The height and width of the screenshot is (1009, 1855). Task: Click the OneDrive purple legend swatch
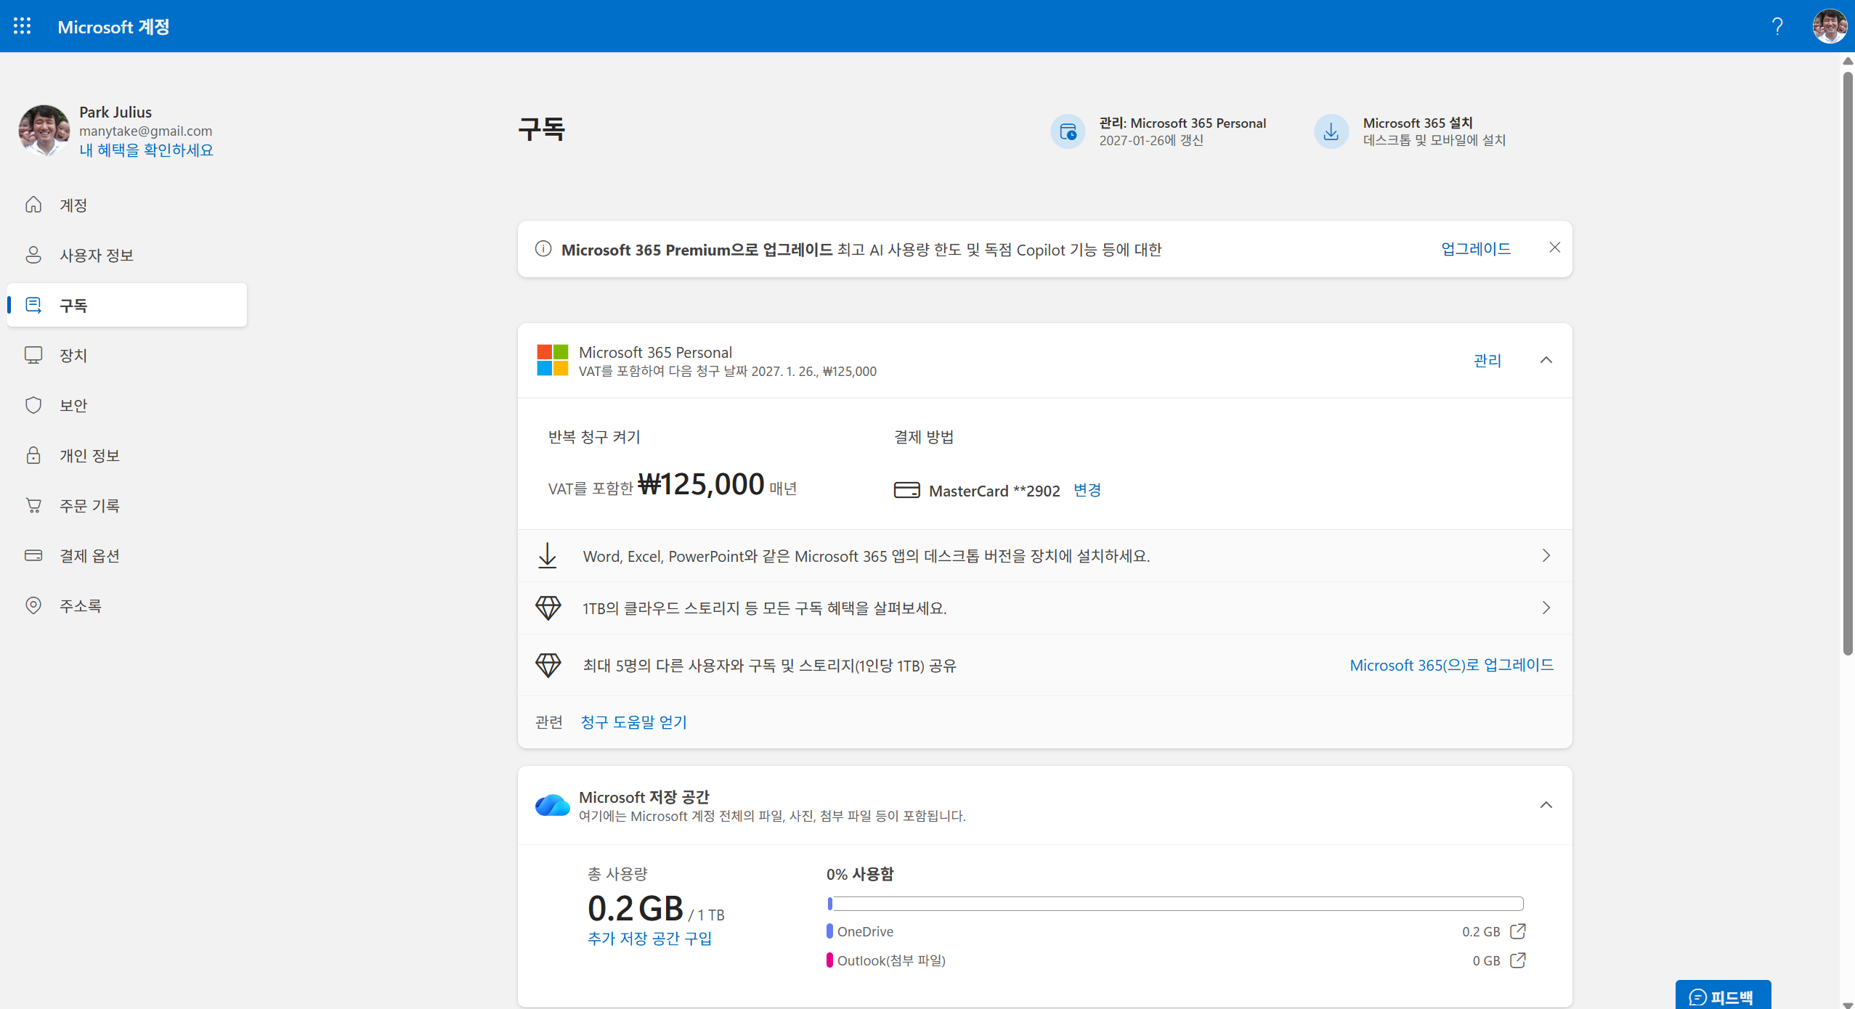point(829,931)
